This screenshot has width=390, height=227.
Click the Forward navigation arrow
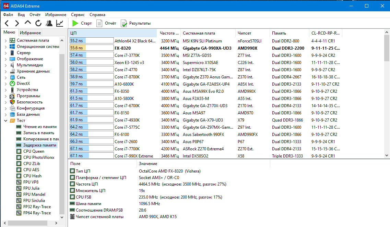pos(17,23)
